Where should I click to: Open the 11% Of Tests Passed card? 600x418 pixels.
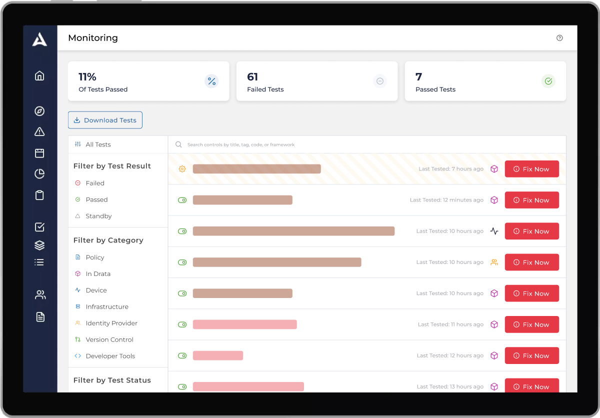pos(148,81)
